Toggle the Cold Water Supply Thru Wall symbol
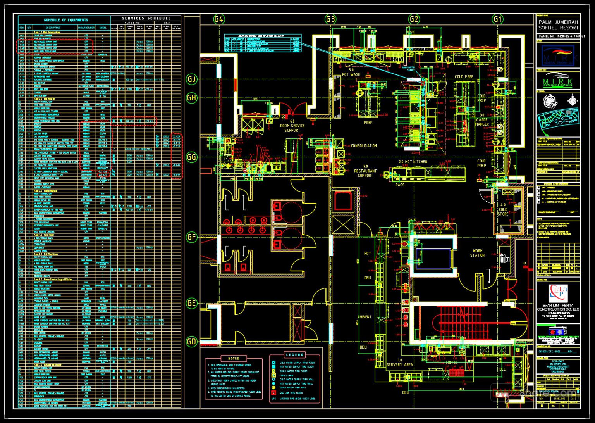This screenshot has width=595, height=423. point(273,379)
